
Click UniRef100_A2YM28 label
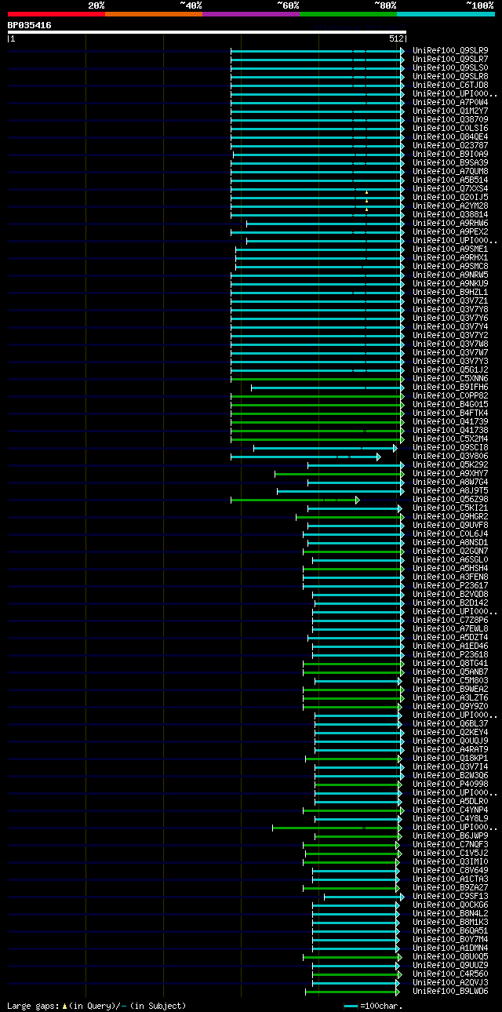[x=450, y=206]
